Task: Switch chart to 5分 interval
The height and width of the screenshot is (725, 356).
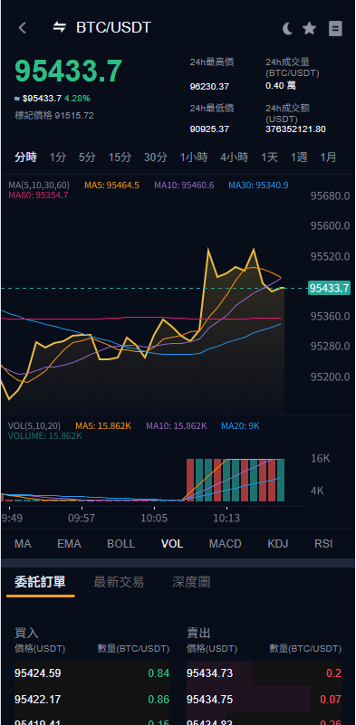Action: point(87,157)
